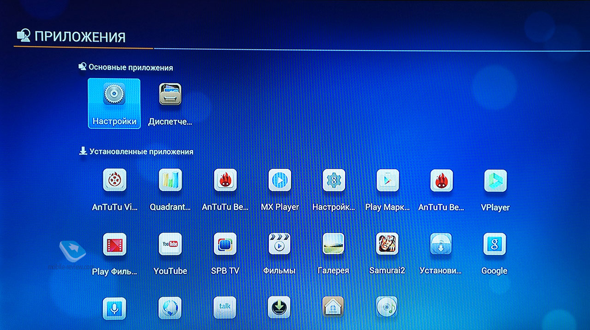Screen dimensions: 590x330
Task: Launch the Quadrant... benchmark app
Action: pyautogui.click(x=170, y=189)
